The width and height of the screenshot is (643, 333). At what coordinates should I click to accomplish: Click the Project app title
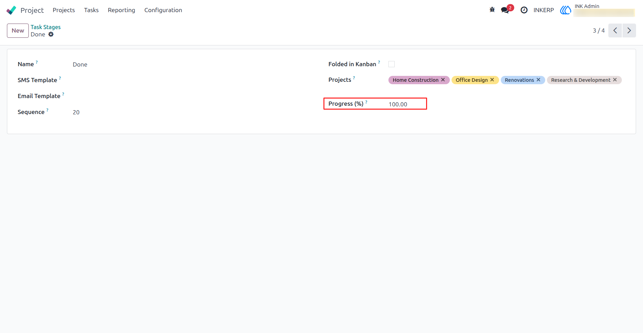coord(32,10)
